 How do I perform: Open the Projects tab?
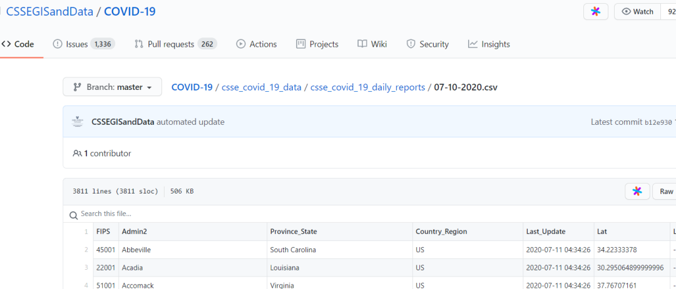coord(324,44)
